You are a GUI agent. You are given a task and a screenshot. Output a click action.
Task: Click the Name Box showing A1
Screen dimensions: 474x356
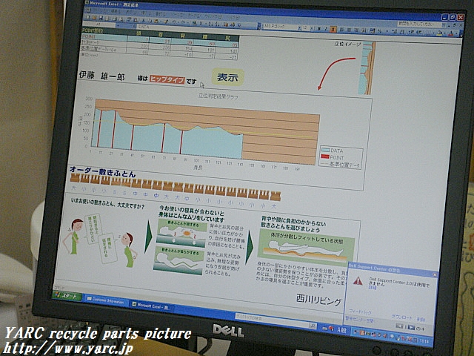[x=96, y=24]
